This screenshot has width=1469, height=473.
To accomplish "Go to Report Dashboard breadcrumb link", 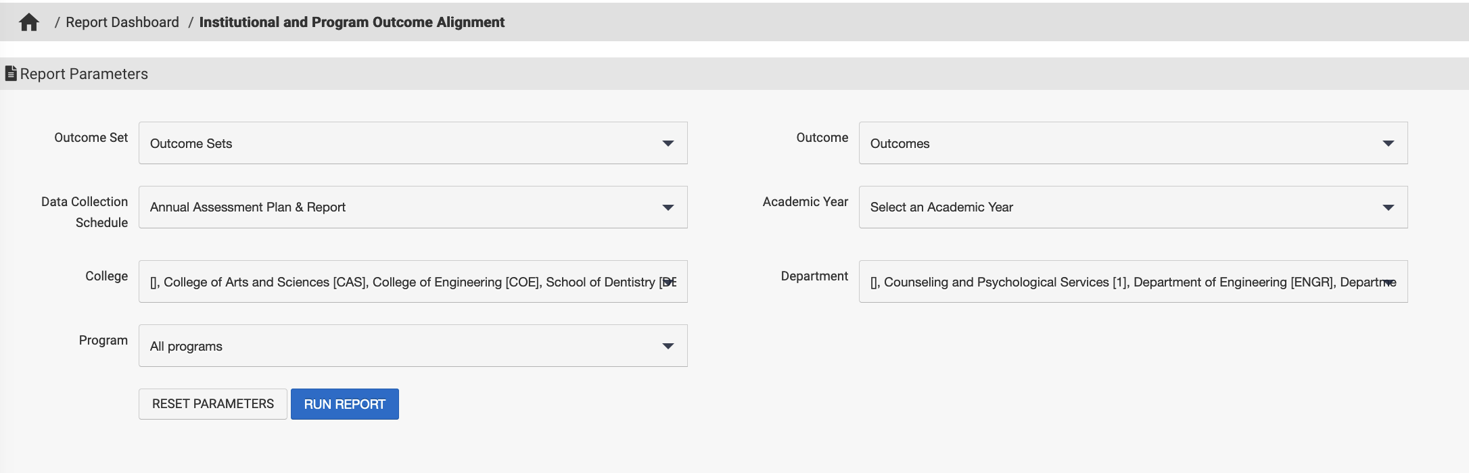I will (122, 22).
